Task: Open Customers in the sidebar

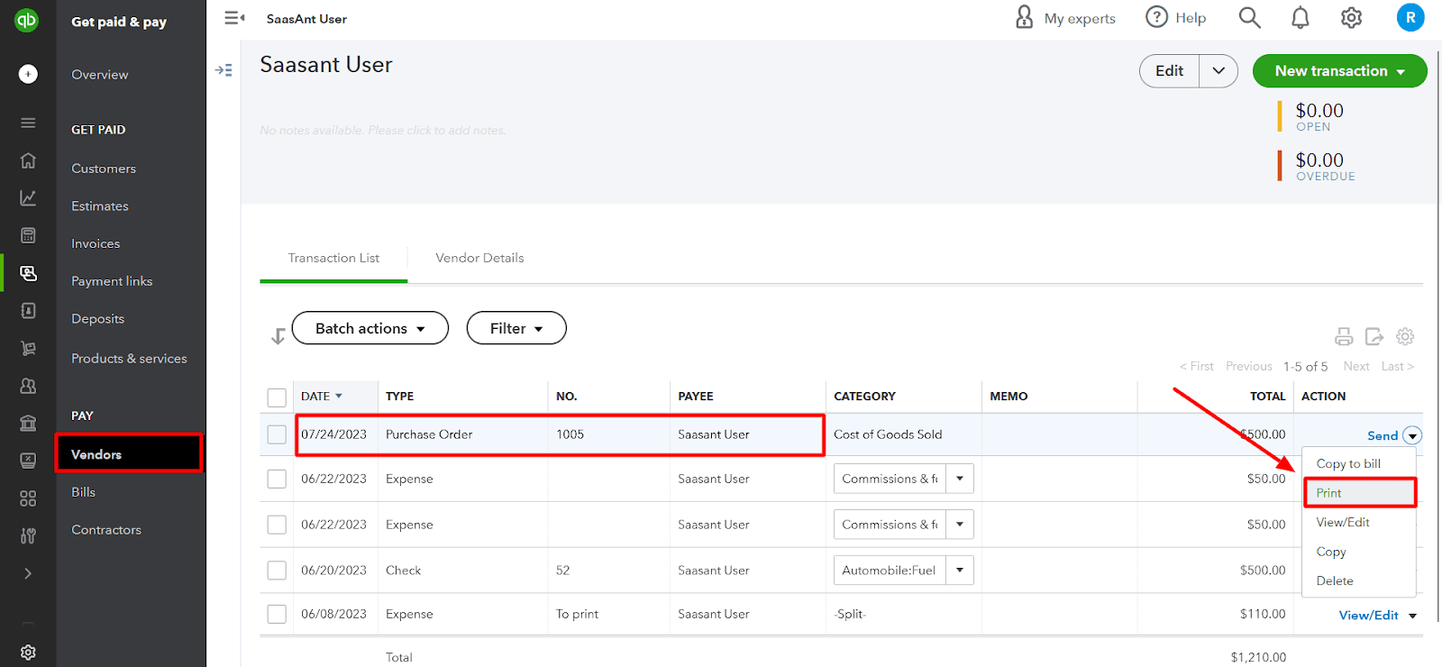Action: click(x=104, y=169)
